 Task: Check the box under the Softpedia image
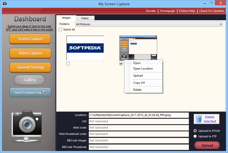pyautogui.click(x=68, y=64)
